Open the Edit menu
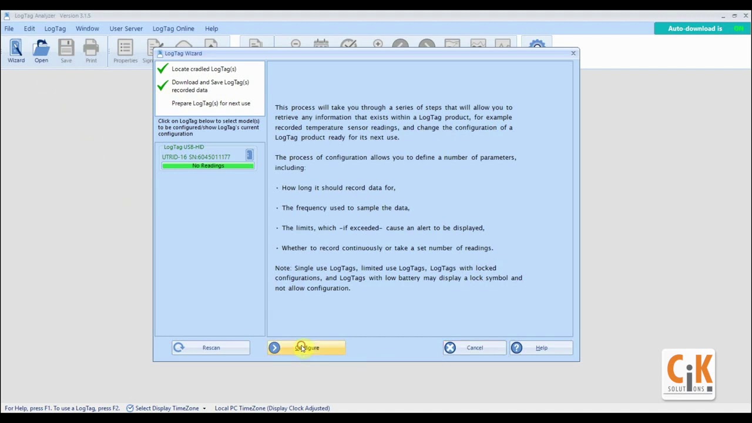The width and height of the screenshot is (752, 423). pyautogui.click(x=29, y=28)
